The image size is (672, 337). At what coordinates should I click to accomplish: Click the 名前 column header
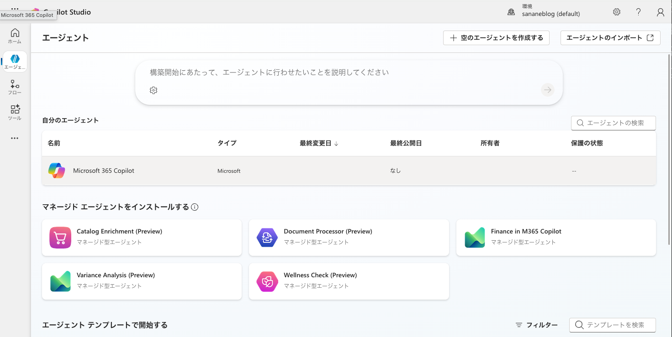[x=54, y=143]
